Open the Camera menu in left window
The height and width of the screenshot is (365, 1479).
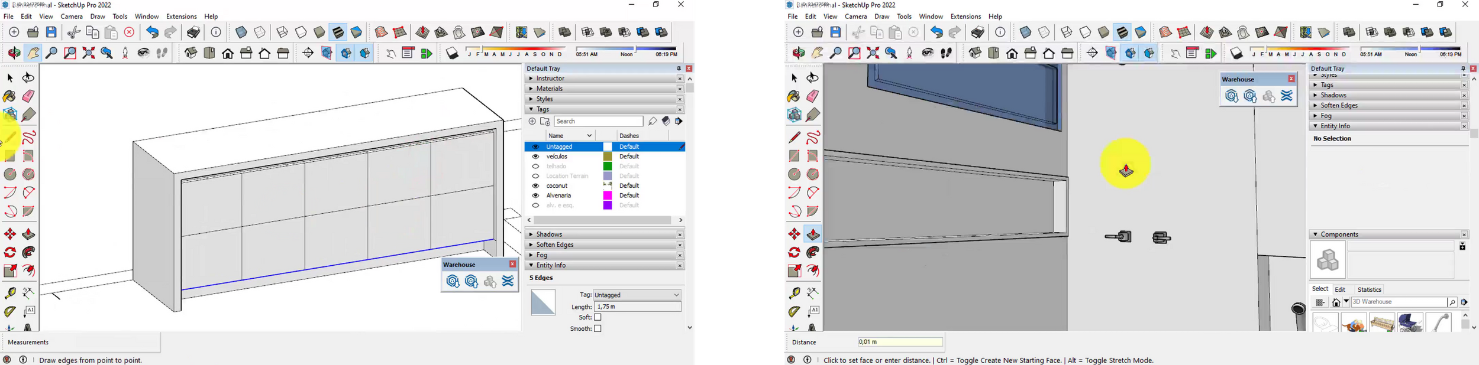click(72, 17)
